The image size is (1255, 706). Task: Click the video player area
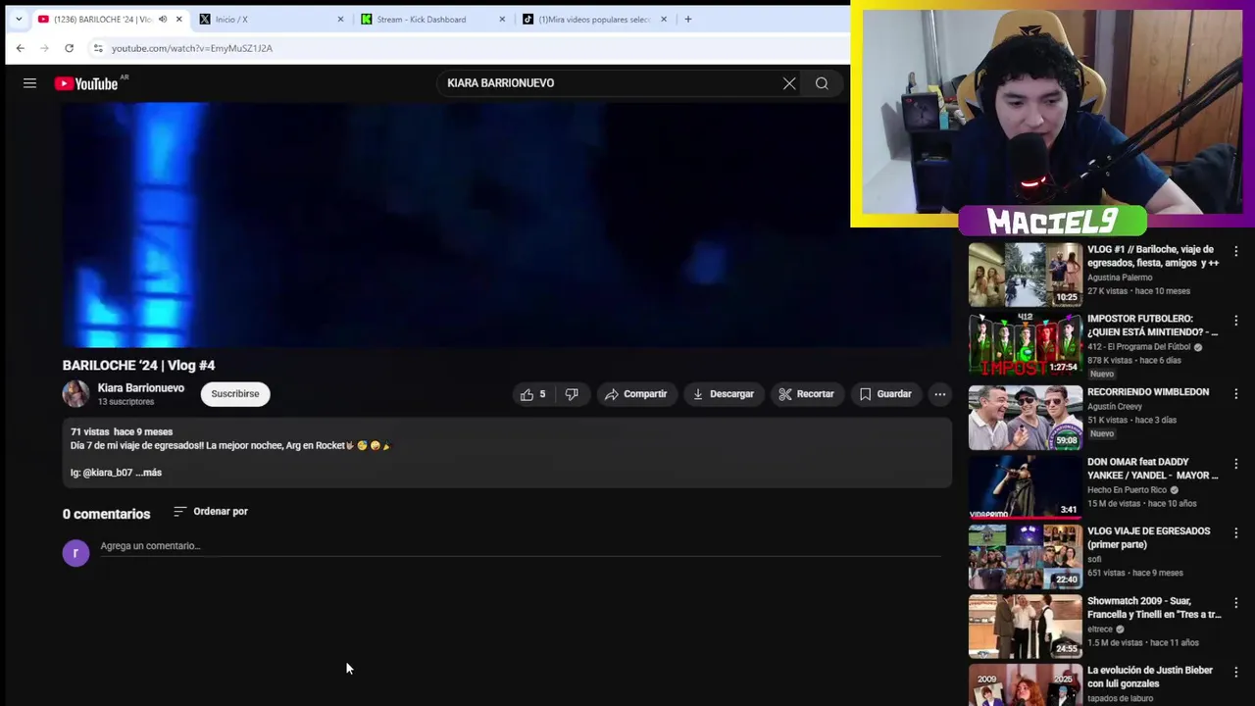(507, 225)
